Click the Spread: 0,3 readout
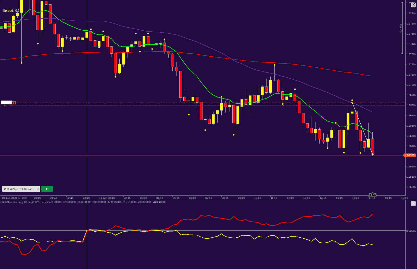The image size is (417, 269). 10,10
